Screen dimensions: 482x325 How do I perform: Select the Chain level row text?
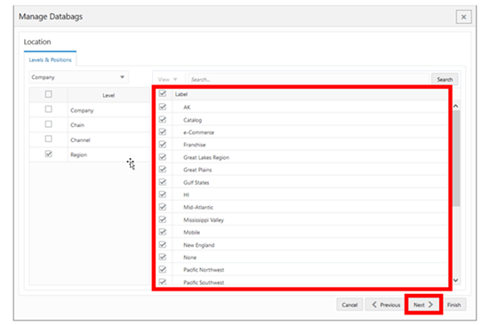pos(77,125)
